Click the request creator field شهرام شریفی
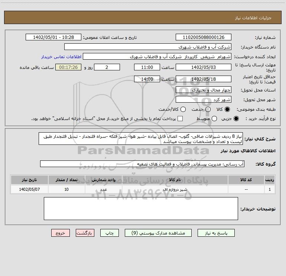This screenshot has width=286, height=276. point(157,56)
